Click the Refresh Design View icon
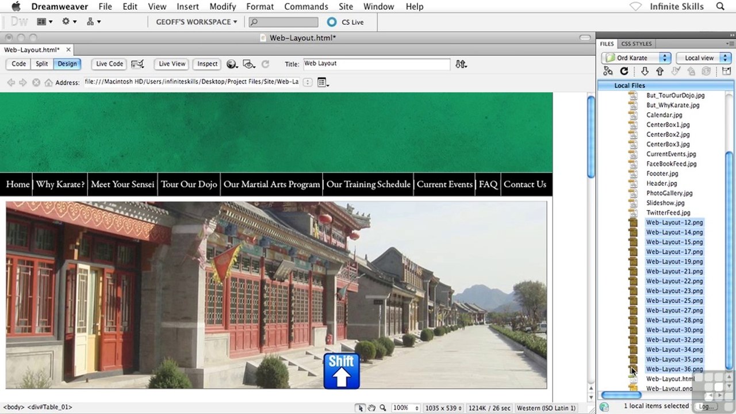 click(265, 64)
